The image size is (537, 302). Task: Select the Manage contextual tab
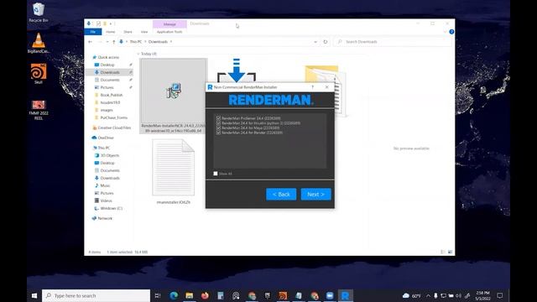point(169,24)
